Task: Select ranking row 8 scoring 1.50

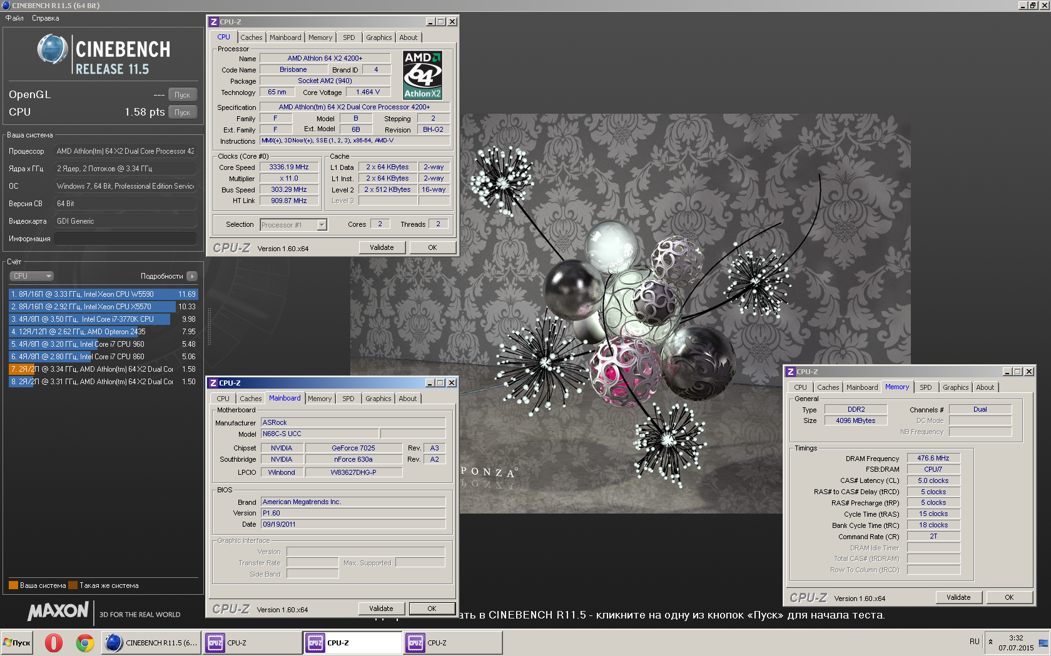Action: 103,382
